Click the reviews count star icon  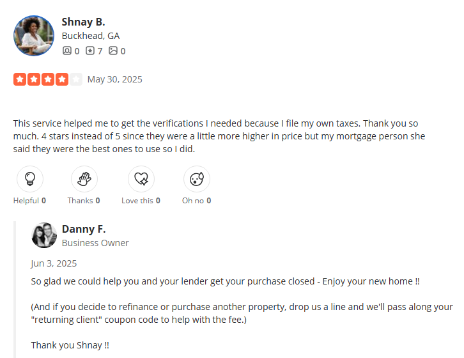(x=90, y=51)
